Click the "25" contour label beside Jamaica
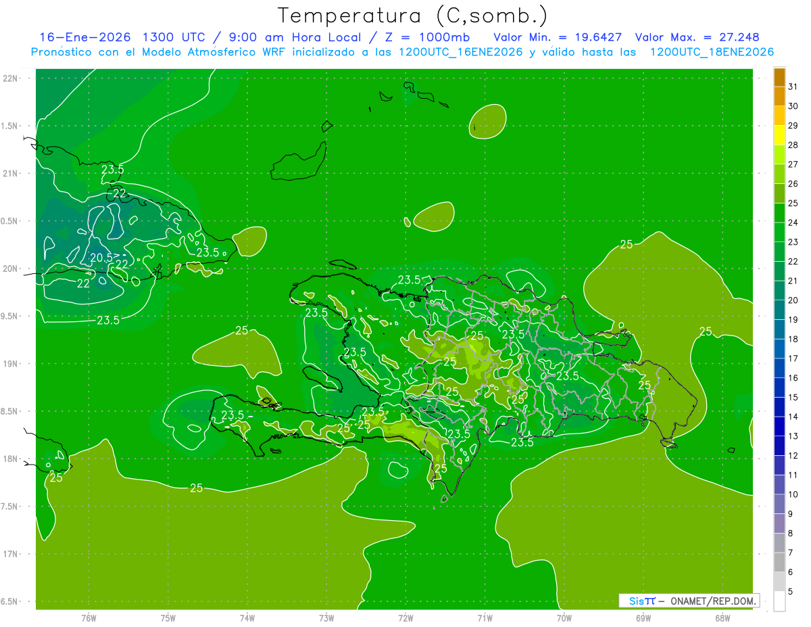The width and height of the screenshot is (811, 627). 56,478
